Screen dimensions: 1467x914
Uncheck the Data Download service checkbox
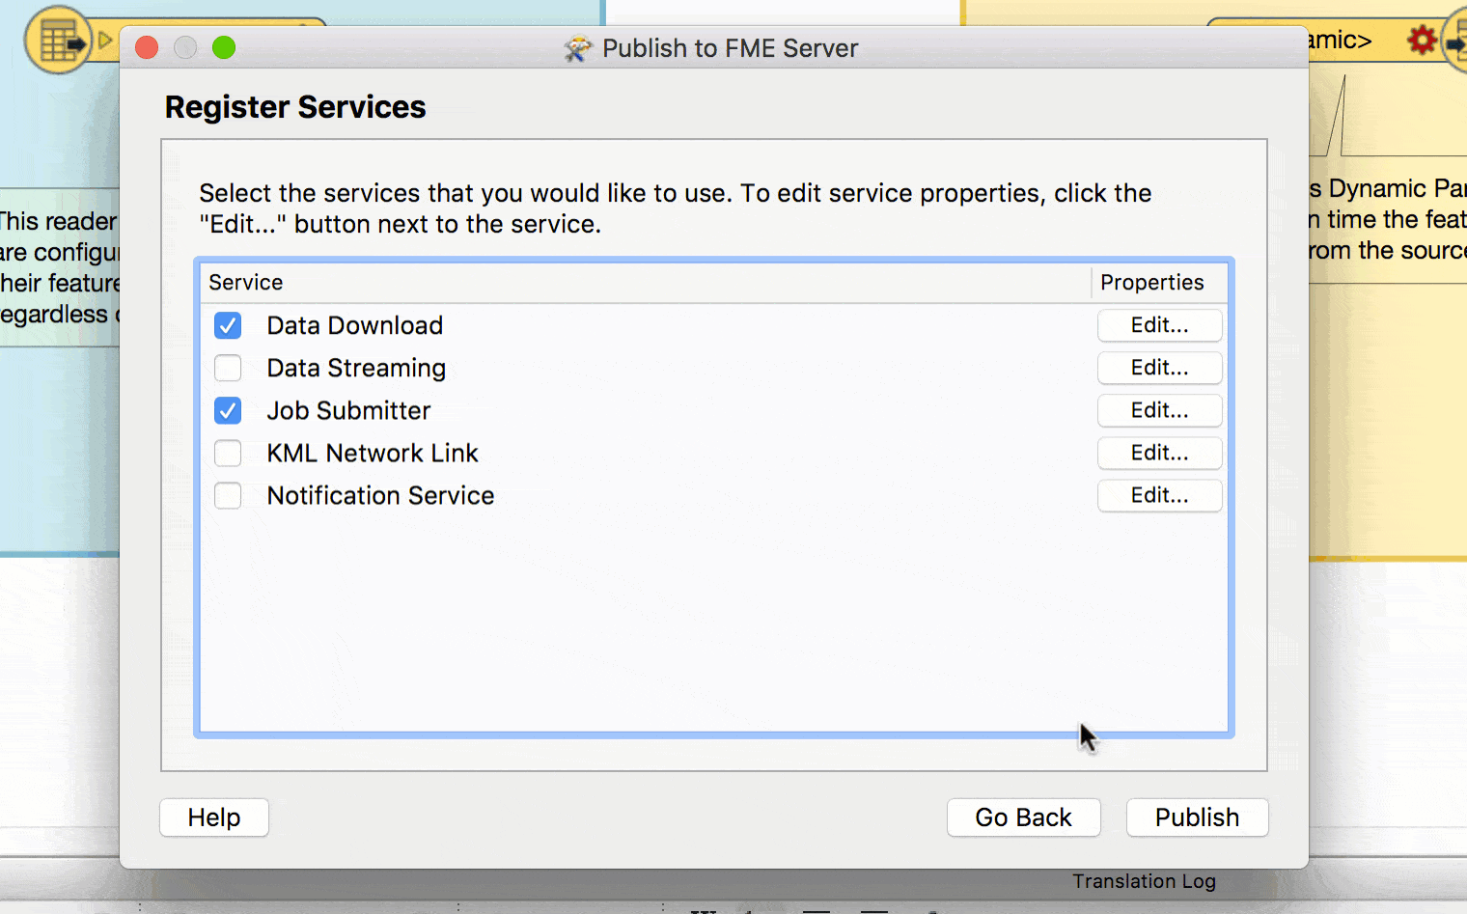click(x=228, y=325)
